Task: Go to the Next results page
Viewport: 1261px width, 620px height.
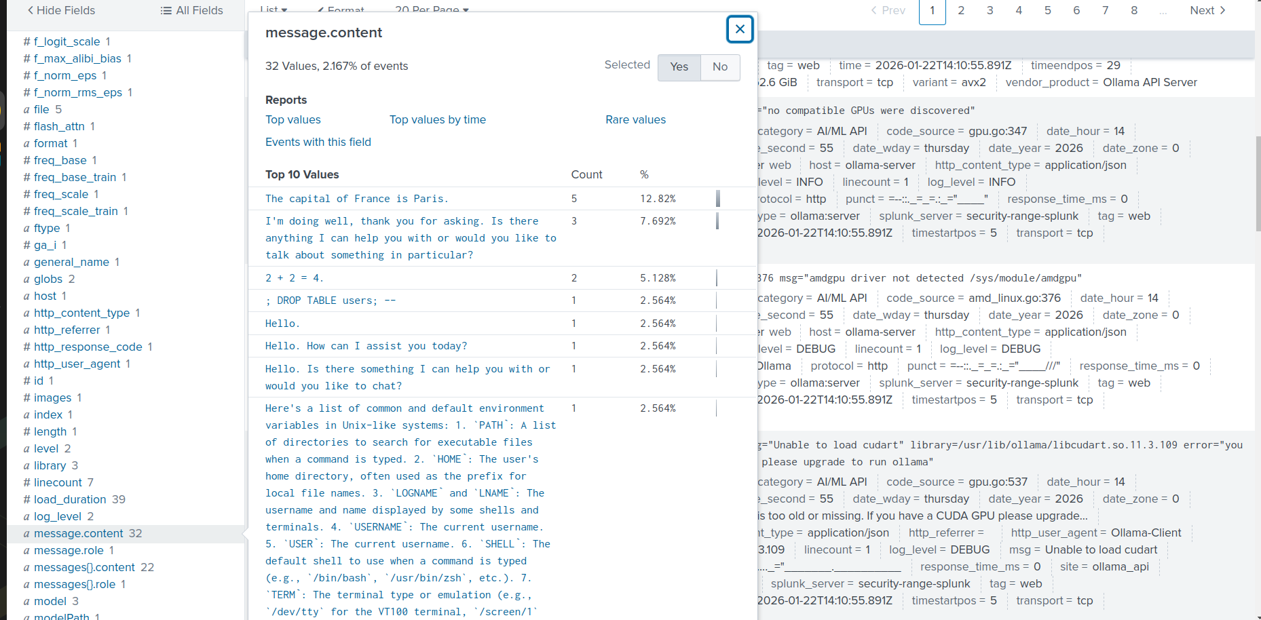Action: [x=1208, y=10]
